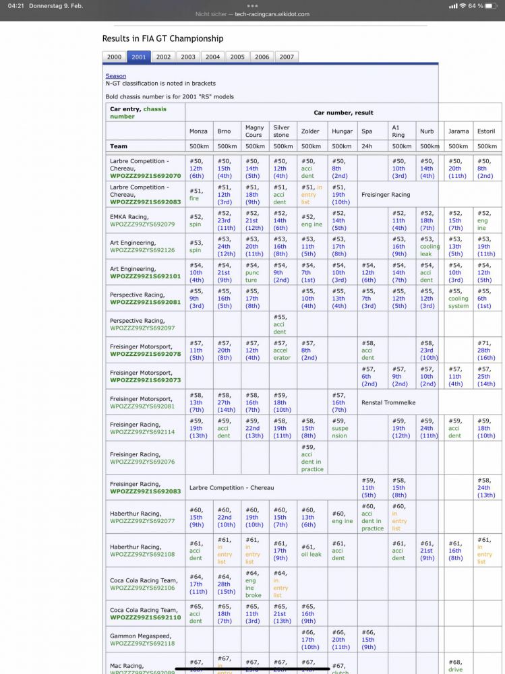The image size is (505, 674).
Task: Open the Season link
Action: tap(115, 76)
